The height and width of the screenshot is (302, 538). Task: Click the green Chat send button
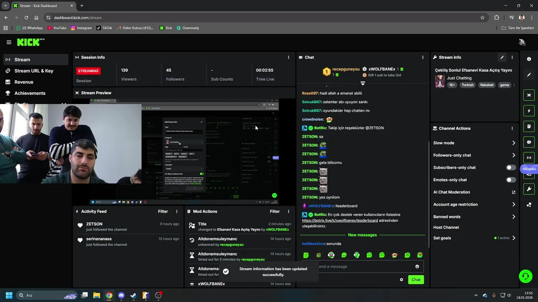416,280
